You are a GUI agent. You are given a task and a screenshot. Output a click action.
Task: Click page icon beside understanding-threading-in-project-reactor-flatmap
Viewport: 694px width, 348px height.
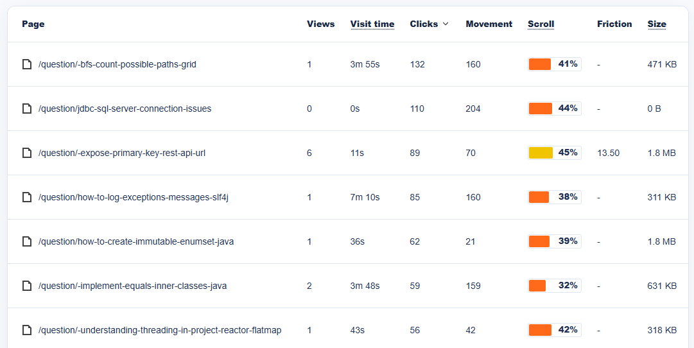click(27, 330)
